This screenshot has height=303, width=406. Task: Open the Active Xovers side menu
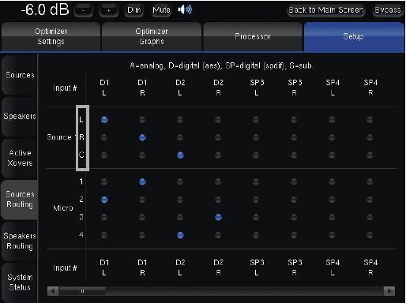tap(20, 158)
